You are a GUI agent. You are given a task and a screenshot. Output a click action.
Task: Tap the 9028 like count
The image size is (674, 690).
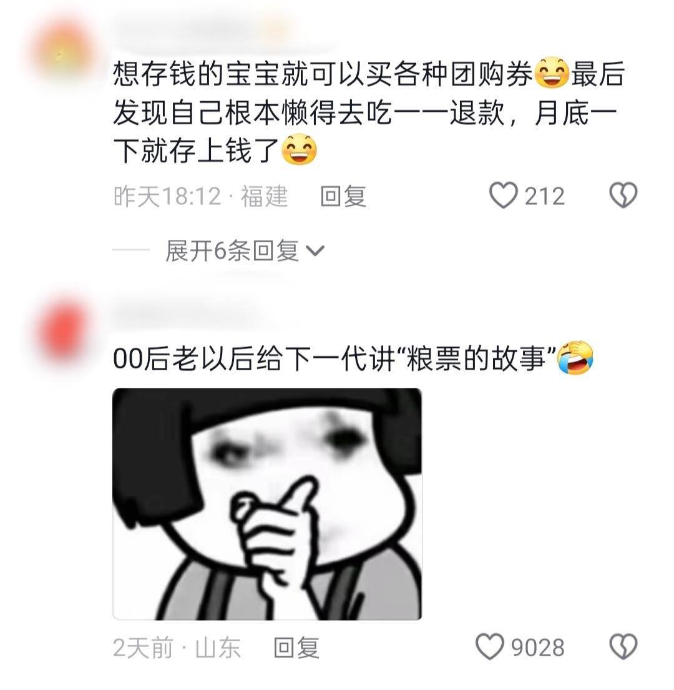pos(538,648)
